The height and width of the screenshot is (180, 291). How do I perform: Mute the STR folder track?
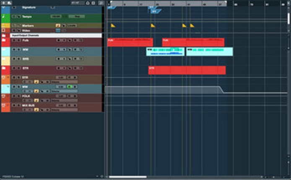pos(14,68)
